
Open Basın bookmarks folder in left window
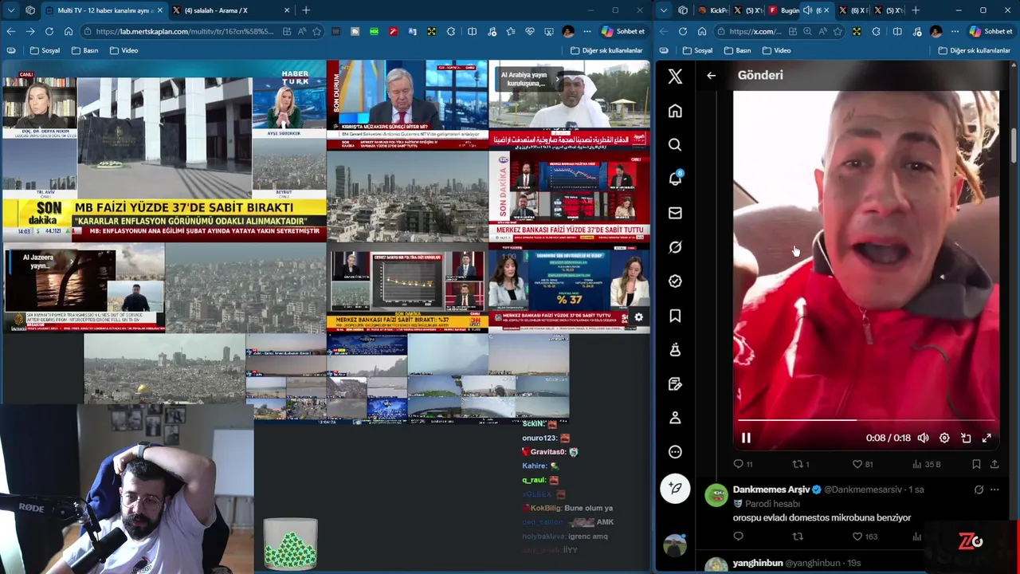coord(84,50)
